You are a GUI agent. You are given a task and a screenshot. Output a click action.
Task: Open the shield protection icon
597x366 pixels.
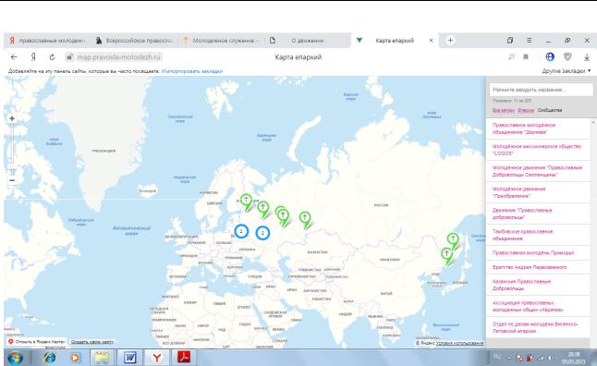click(567, 56)
